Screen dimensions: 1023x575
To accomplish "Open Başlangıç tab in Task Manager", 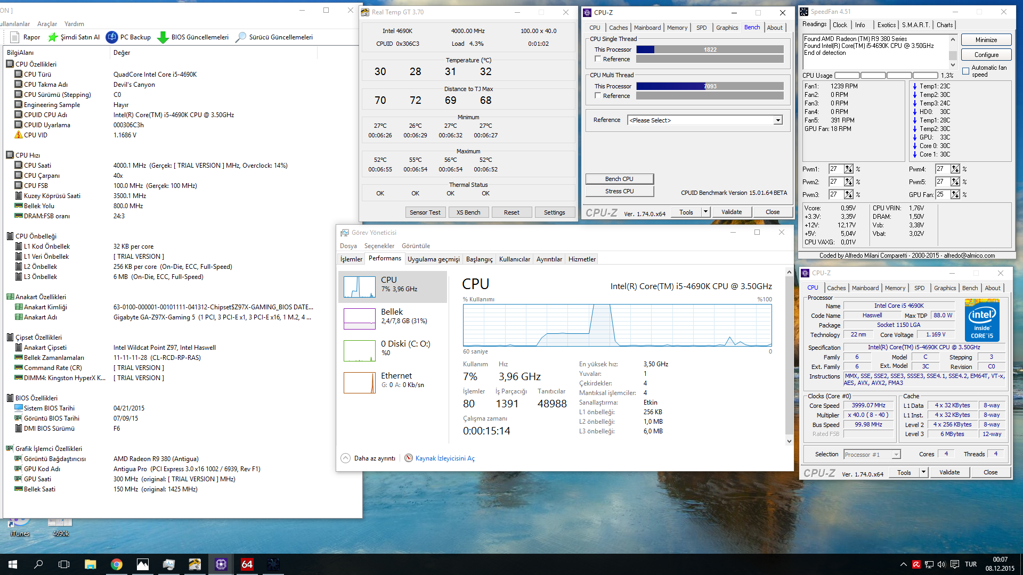I will (x=479, y=259).
